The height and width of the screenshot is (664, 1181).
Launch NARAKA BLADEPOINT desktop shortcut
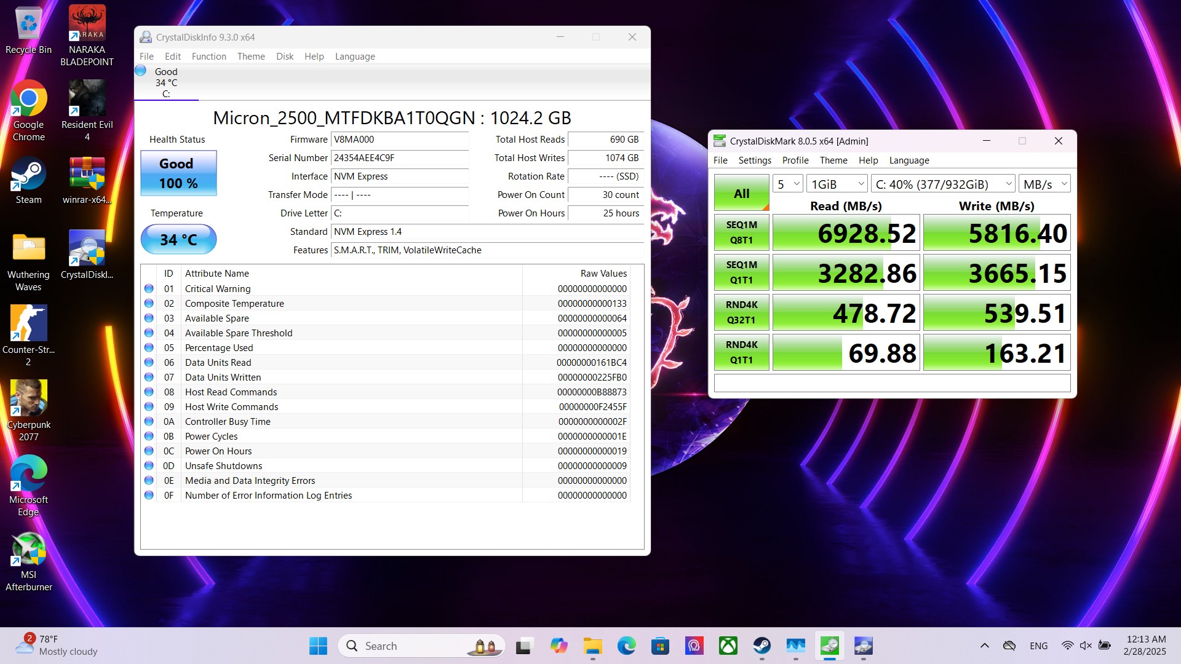pyautogui.click(x=87, y=36)
